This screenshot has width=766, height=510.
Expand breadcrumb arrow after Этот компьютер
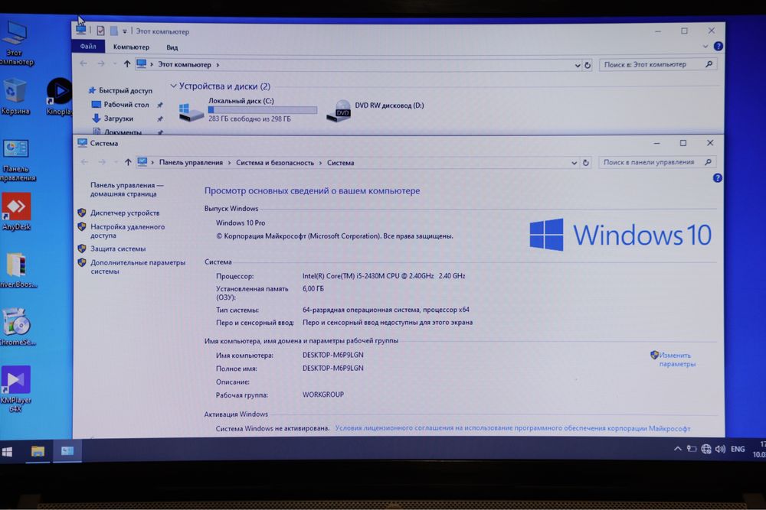[x=218, y=64]
